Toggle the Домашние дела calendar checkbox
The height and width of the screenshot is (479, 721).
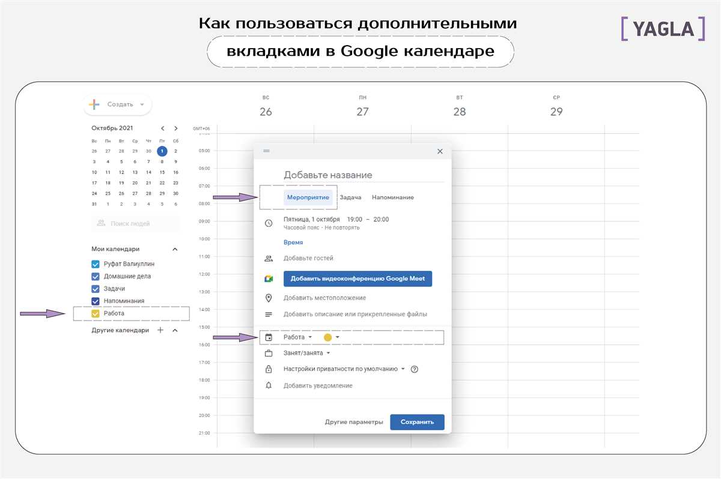tap(95, 277)
